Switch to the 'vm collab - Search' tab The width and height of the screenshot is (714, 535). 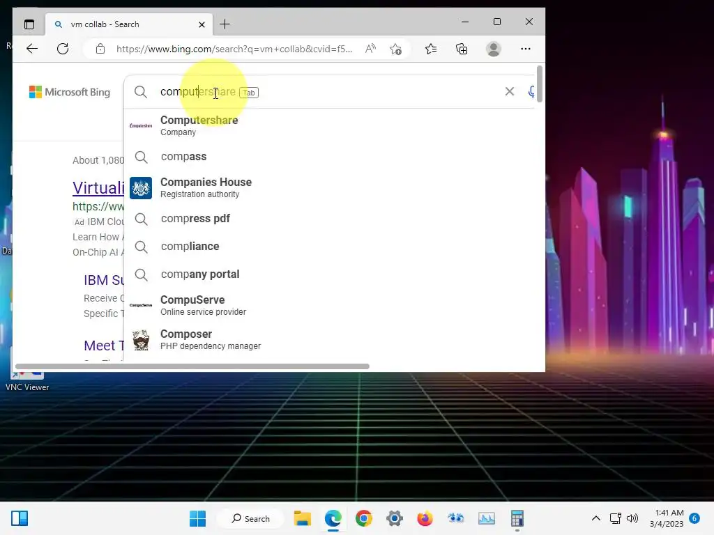[x=128, y=24]
